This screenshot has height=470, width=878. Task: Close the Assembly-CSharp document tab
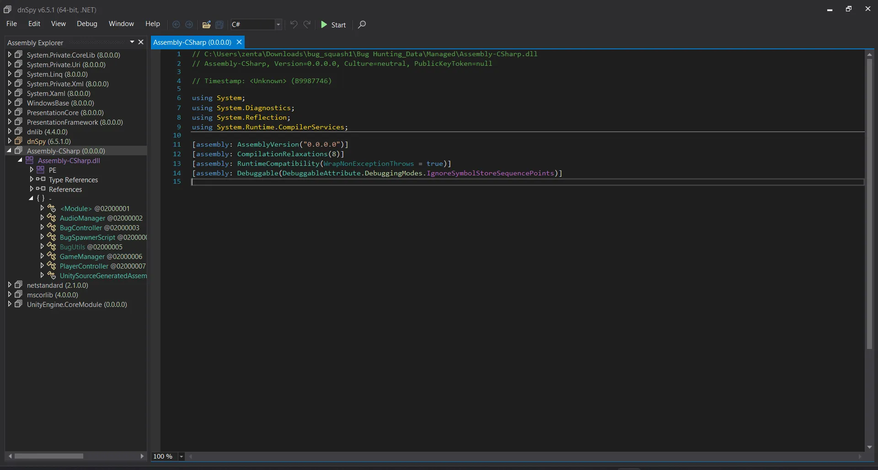pyautogui.click(x=239, y=42)
